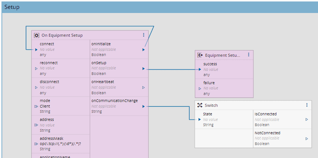
Task: Open the On Equipment Setup kebab menu
Action: tap(144, 35)
